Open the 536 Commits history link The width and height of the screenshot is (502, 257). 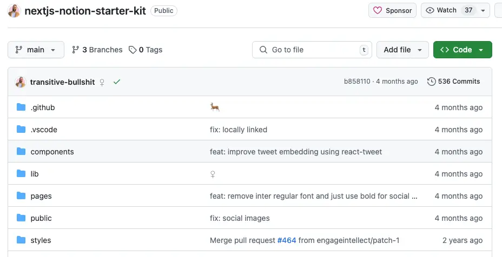click(454, 82)
